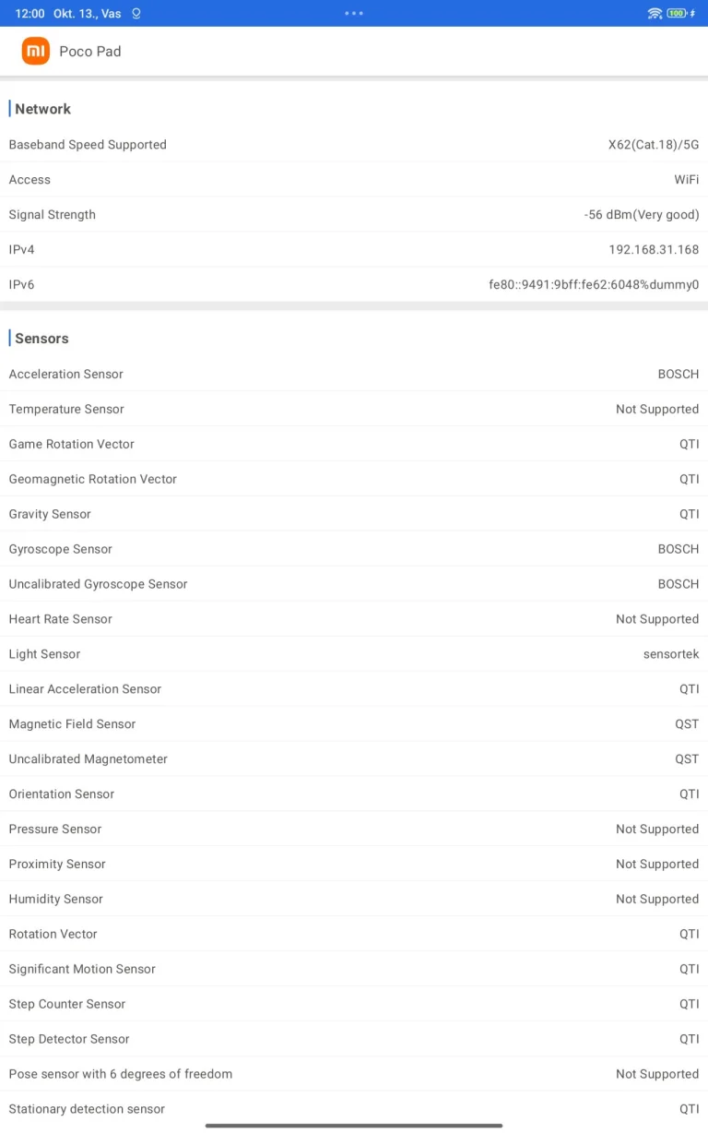
Task: Tap the battery indicator icon
Action: [x=676, y=14]
